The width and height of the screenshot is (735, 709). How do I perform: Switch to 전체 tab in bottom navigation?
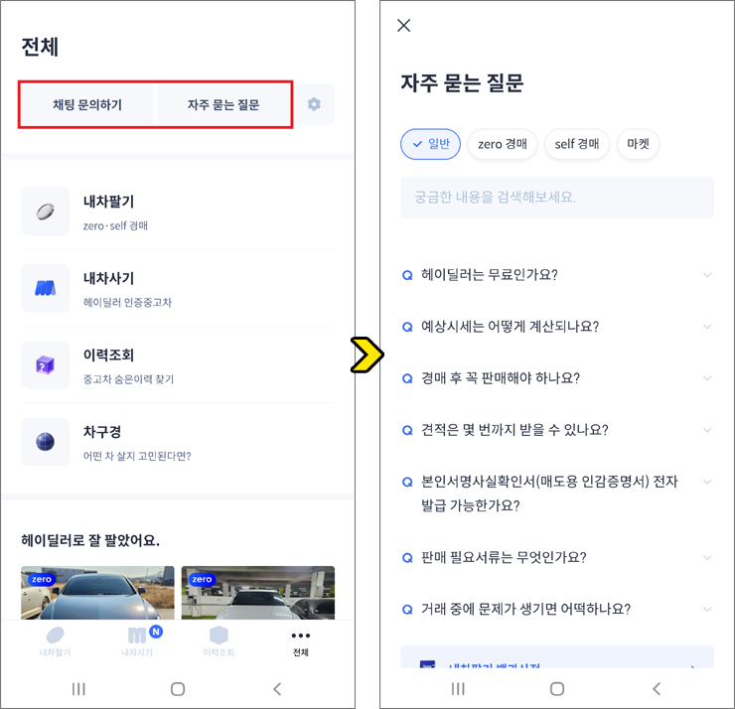(300, 641)
